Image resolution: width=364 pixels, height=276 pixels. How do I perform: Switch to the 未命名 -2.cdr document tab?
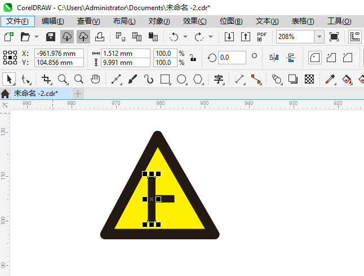coord(42,94)
